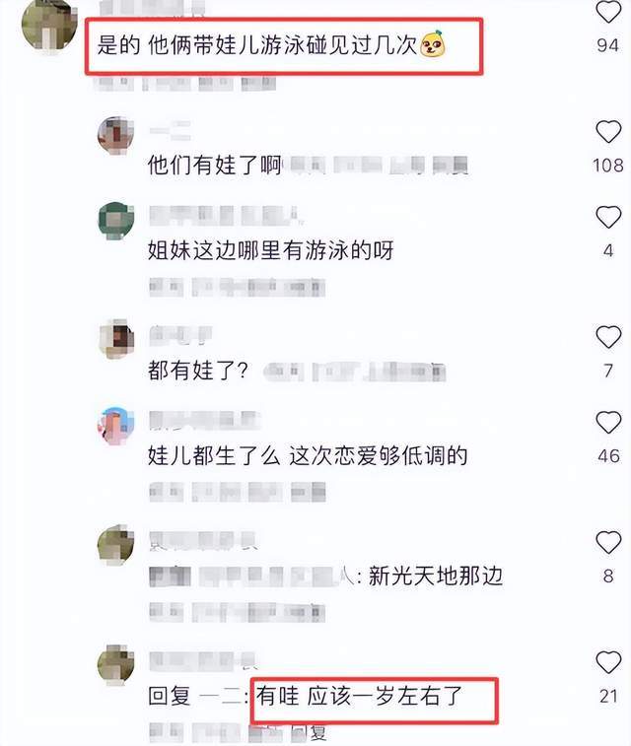This screenshot has width=631, height=746.
Task: Open avatar of the top commenter
Action: click(49, 24)
